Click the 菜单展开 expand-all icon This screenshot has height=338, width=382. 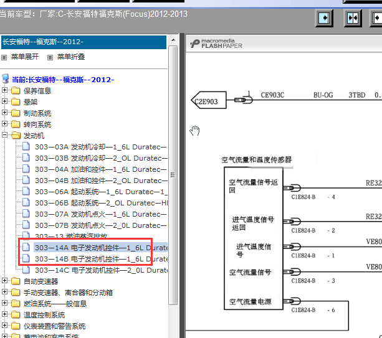point(4,58)
